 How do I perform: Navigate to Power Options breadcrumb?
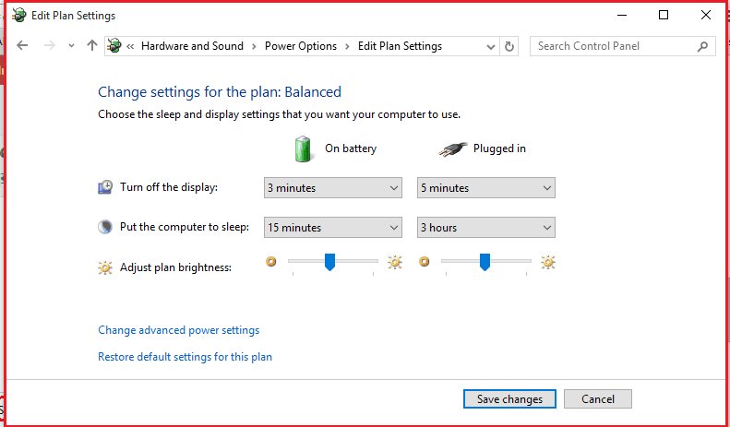pos(301,46)
